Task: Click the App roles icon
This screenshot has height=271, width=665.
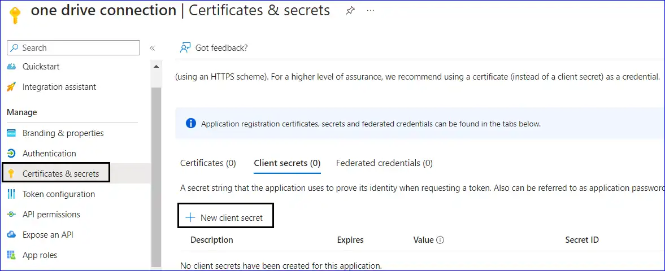Action: point(11,255)
